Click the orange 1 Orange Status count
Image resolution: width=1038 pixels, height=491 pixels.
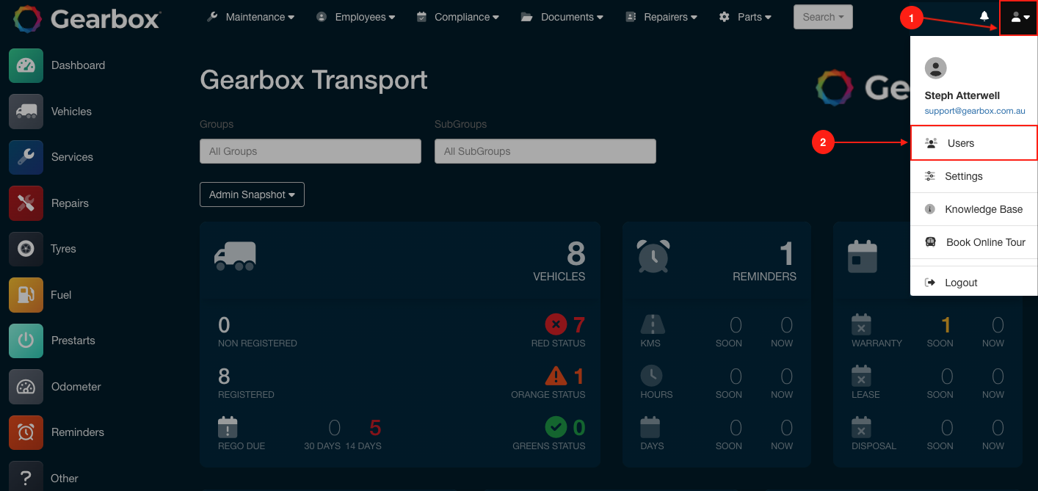click(579, 377)
